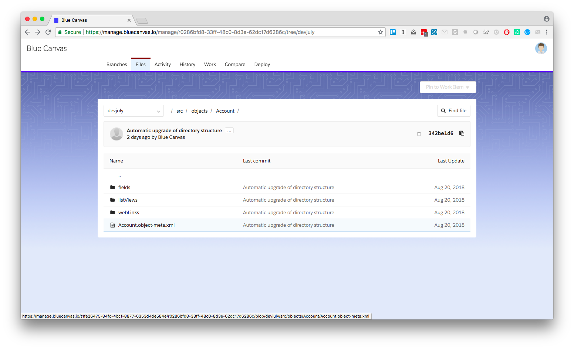574x349 pixels.
Task: Navigate to the objects breadcrumb
Action: 199,111
